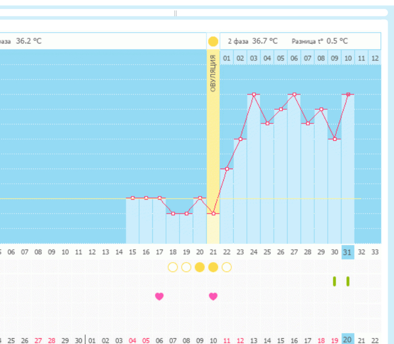Click the "Разница t°" 0.5 °C label
The image size is (394, 344).
click(x=319, y=41)
